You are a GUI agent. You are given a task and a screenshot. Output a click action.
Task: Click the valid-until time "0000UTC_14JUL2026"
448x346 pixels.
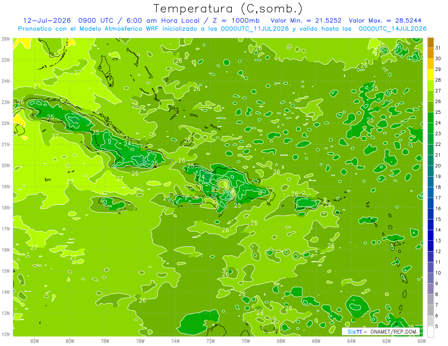pos(392,28)
